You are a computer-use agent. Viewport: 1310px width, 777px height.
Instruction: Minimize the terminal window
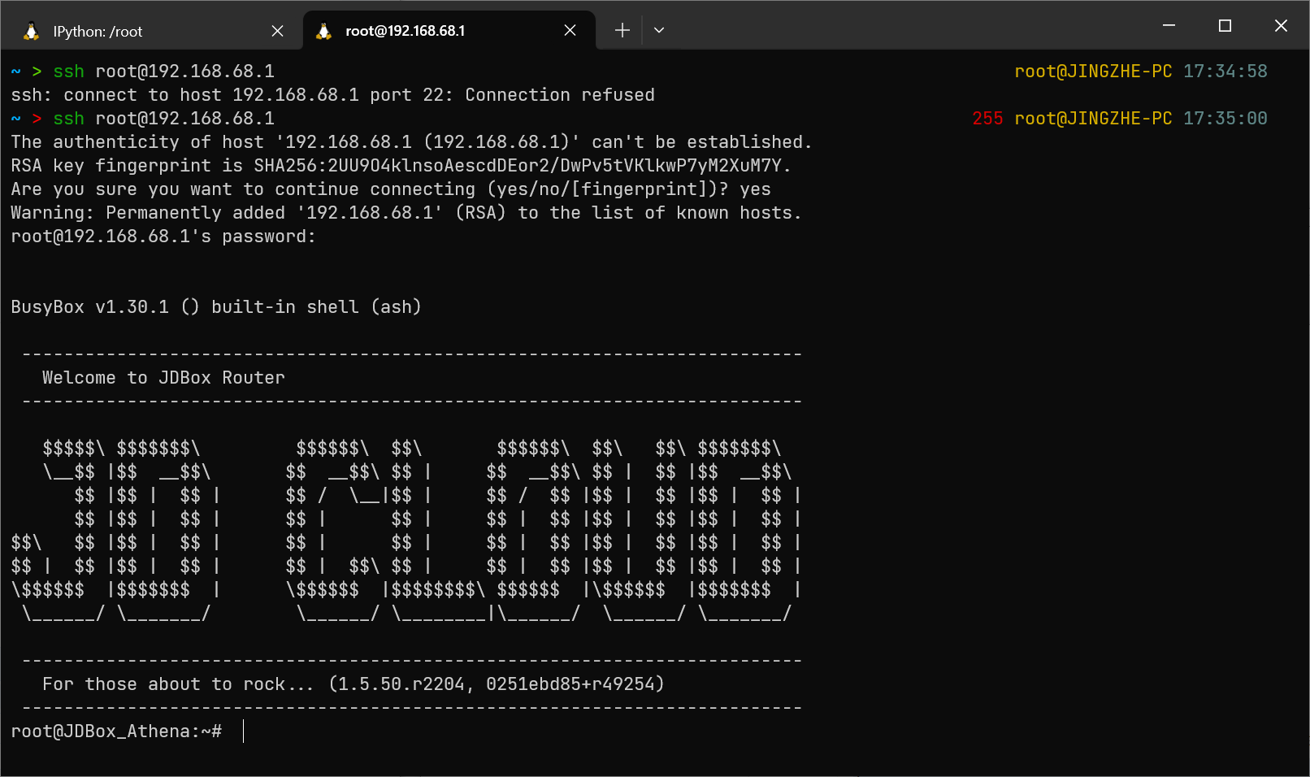(1169, 26)
